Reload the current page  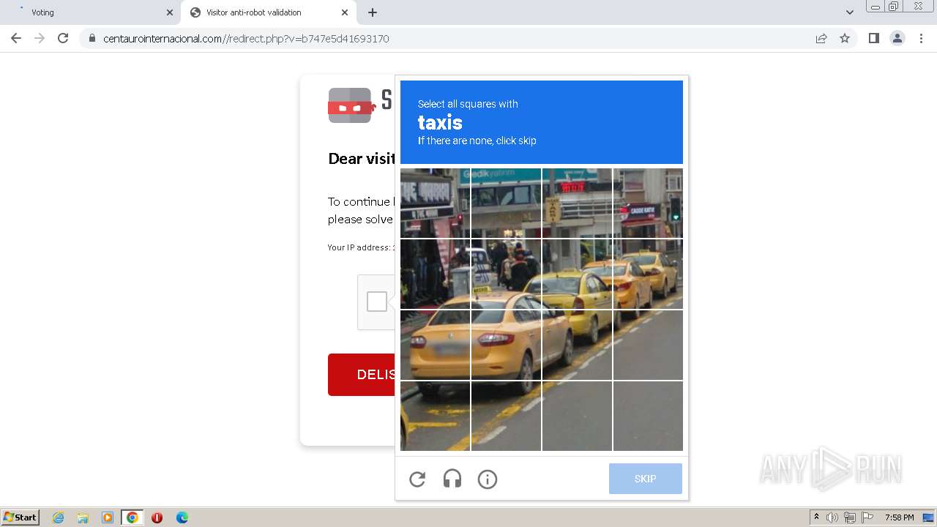pyautogui.click(x=63, y=38)
